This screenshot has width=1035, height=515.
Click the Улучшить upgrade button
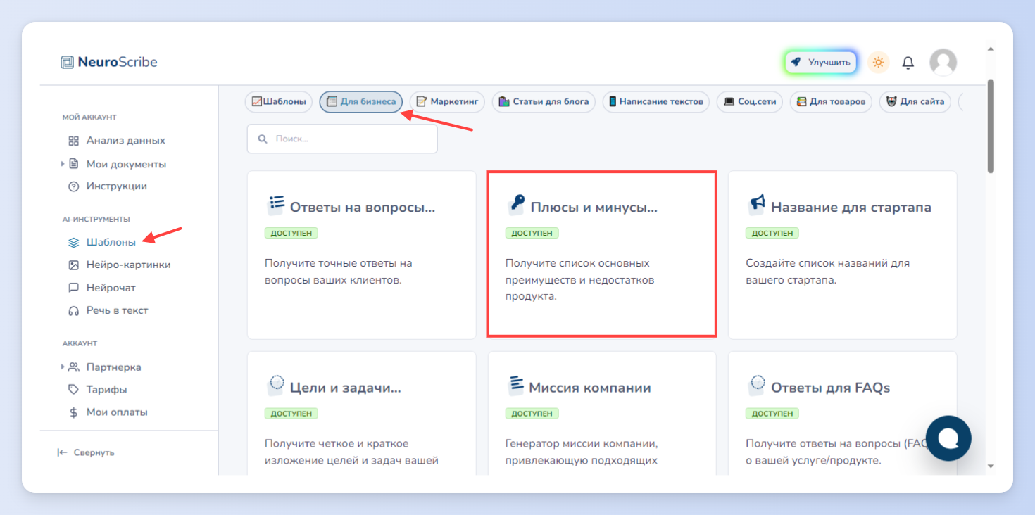click(x=820, y=62)
